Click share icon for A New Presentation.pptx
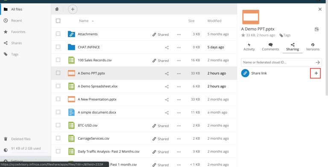 click(167, 100)
